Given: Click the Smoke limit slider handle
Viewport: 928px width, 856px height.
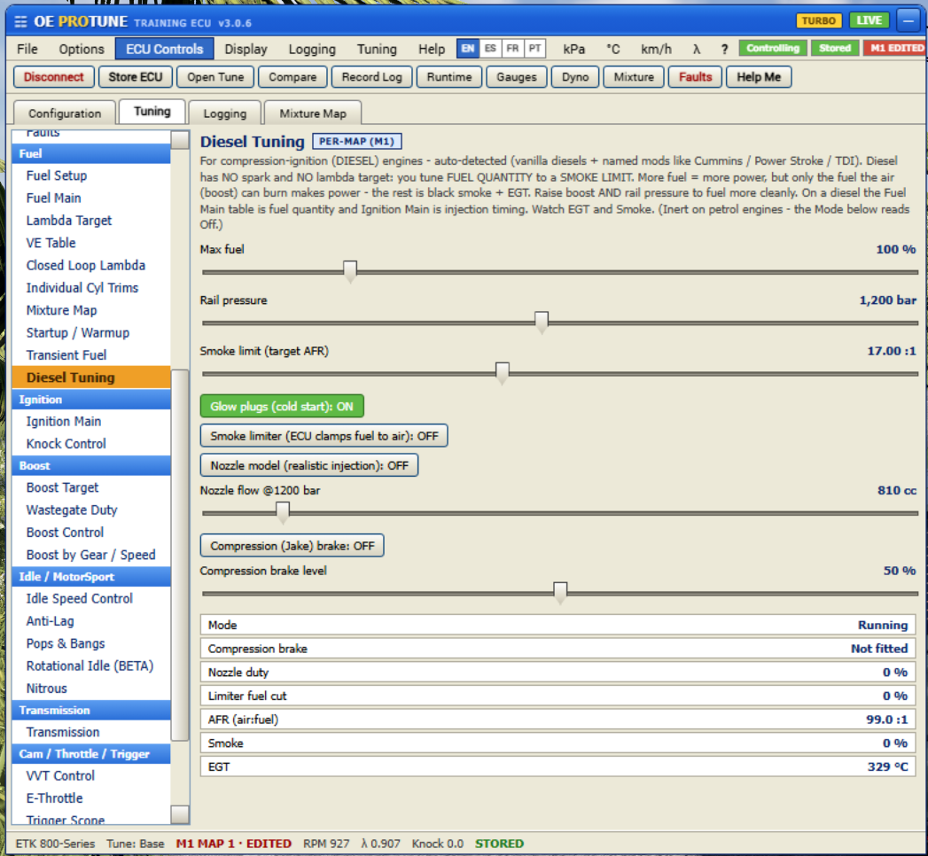Looking at the screenshot, I should click(x=502, y=374).
